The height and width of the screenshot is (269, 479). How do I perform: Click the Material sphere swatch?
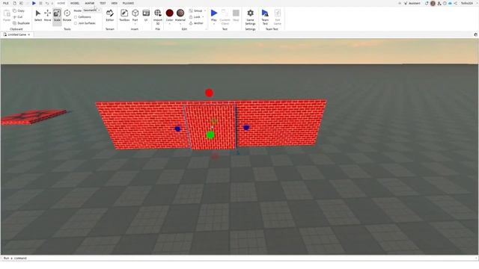180,13
